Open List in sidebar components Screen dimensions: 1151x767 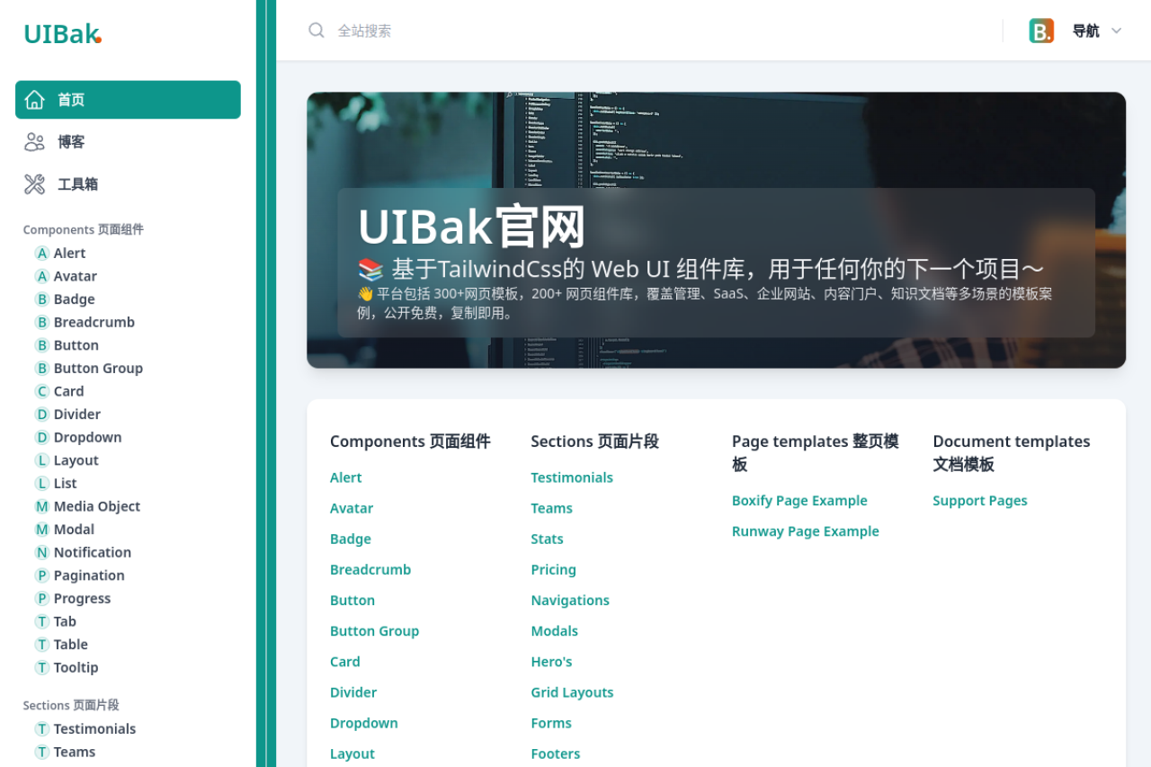point(66,483)
